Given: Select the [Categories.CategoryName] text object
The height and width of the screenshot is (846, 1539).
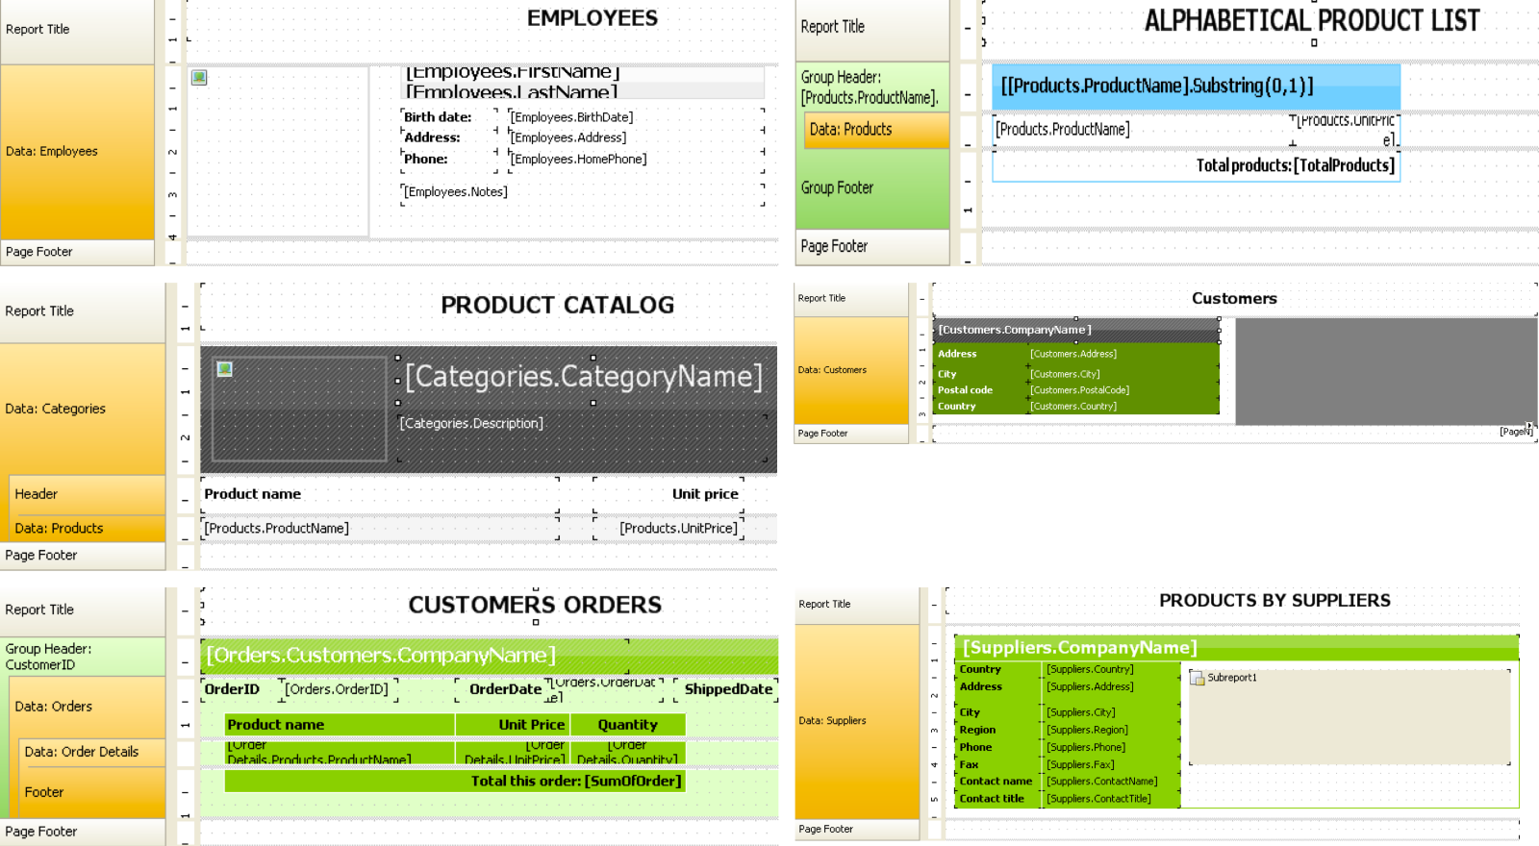Looking at the screenshot, I should pyautogui.click(x=583, y=376).
